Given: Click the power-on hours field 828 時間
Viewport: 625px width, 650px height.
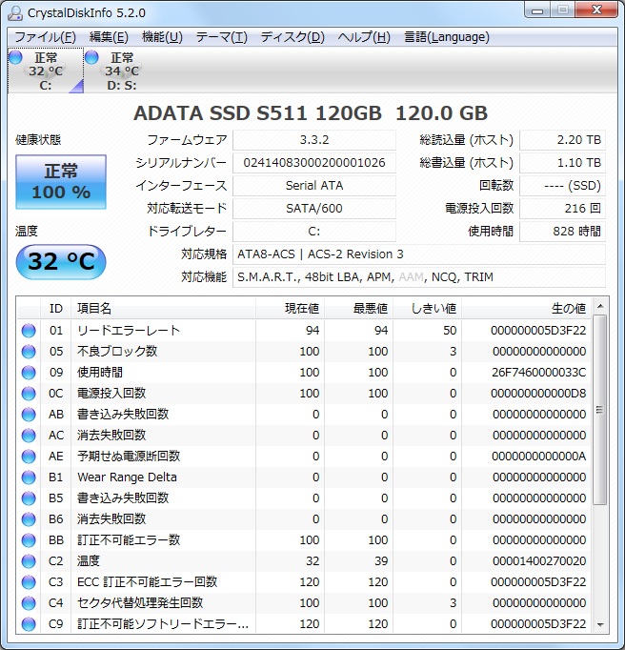Looking at the screenshot, I should [x=562, y=232].
